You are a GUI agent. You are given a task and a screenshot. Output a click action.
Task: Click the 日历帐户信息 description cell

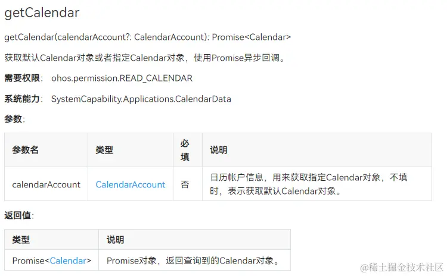309,184
